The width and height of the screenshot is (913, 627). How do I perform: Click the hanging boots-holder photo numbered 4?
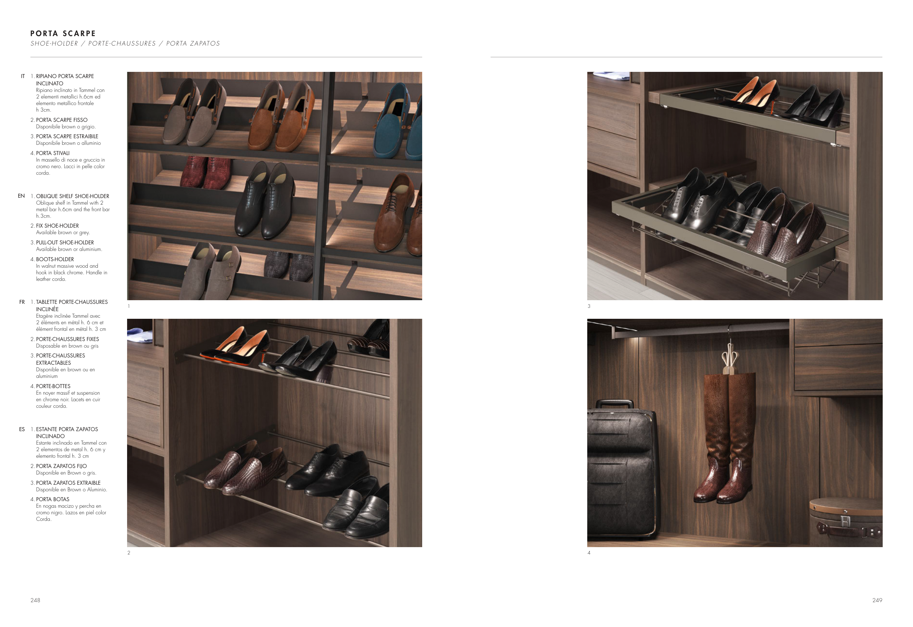[734, 433]
